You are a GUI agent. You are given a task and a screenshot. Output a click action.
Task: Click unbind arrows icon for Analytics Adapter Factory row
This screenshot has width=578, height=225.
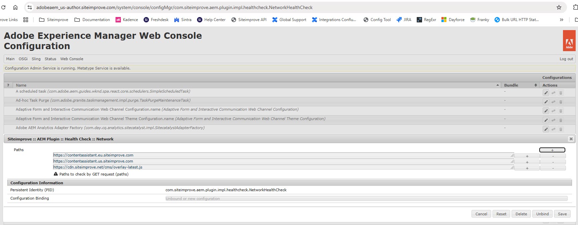click(x=553, y=129)
